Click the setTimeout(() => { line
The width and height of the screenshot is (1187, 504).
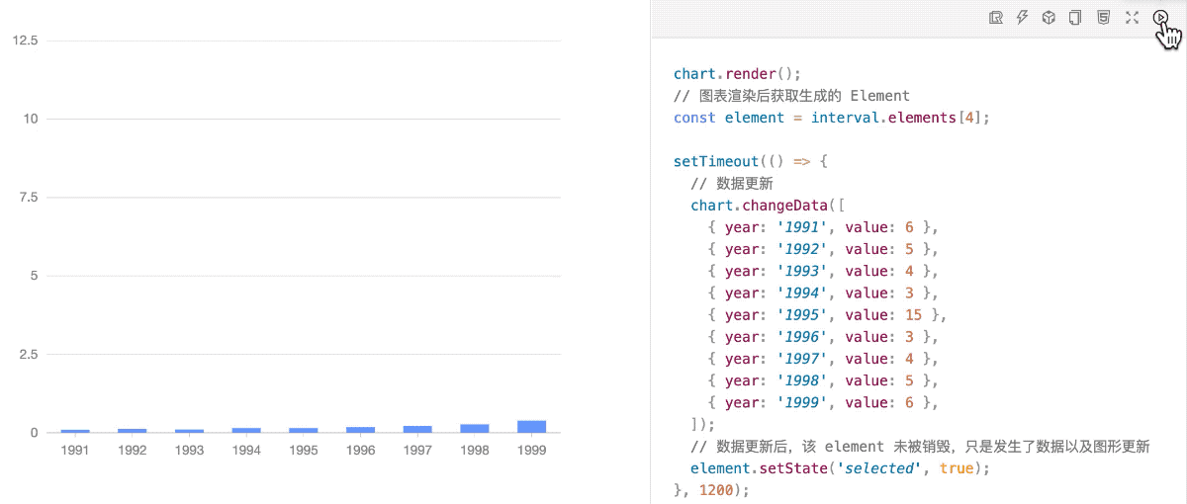click(x=750, y=161)
